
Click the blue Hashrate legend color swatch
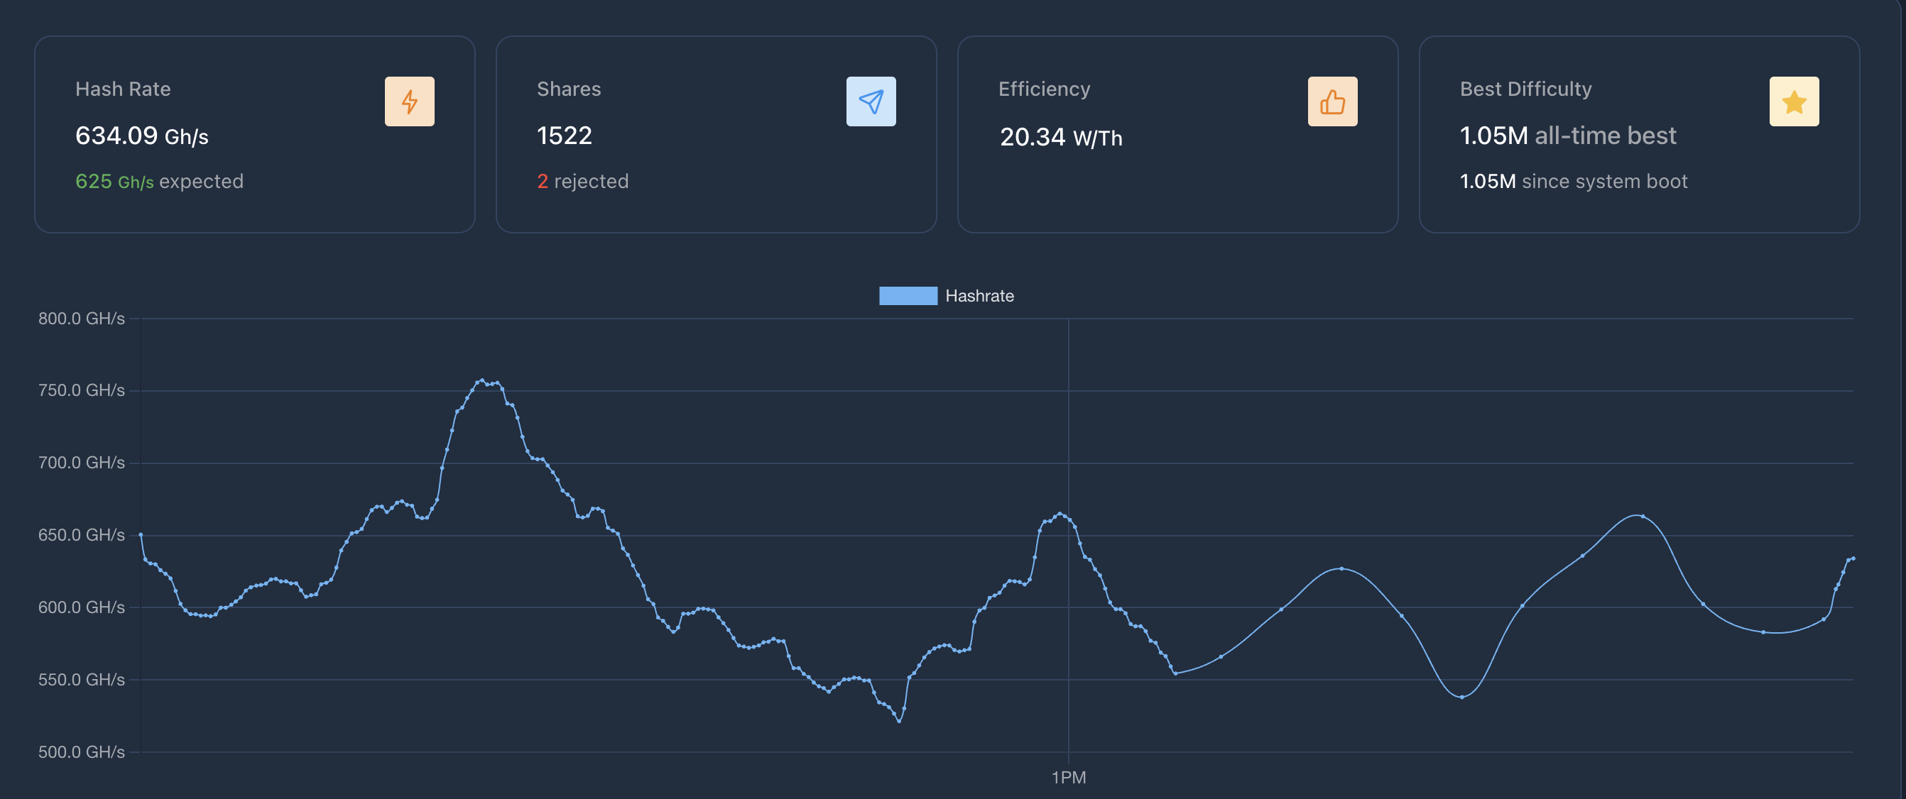[x=907, y=295]
